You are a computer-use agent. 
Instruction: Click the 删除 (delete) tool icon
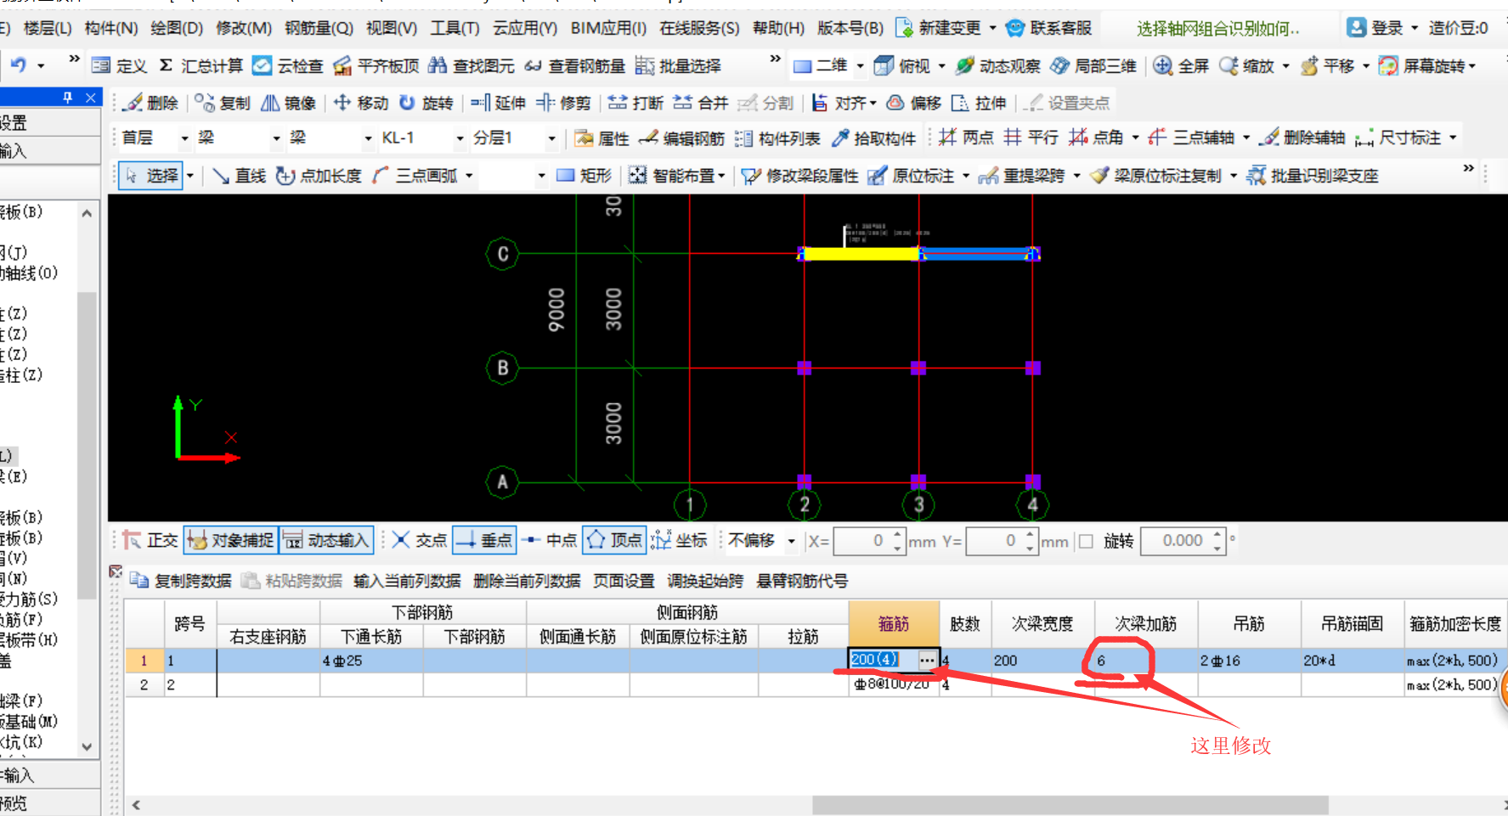[133, 103]
